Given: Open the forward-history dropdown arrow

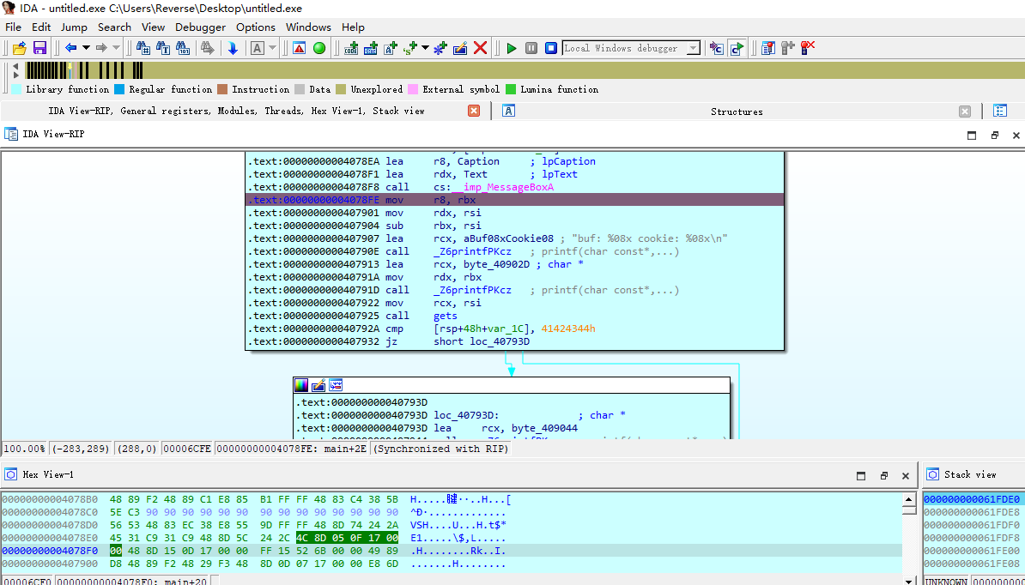Looking at the screenshot, I should [117, 48].
